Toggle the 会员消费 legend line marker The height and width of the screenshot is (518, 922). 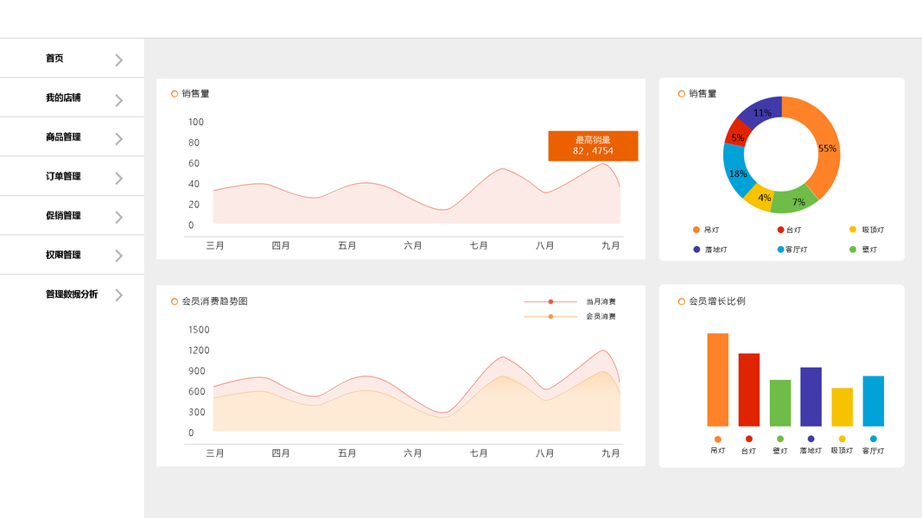(x=550, y=317)
